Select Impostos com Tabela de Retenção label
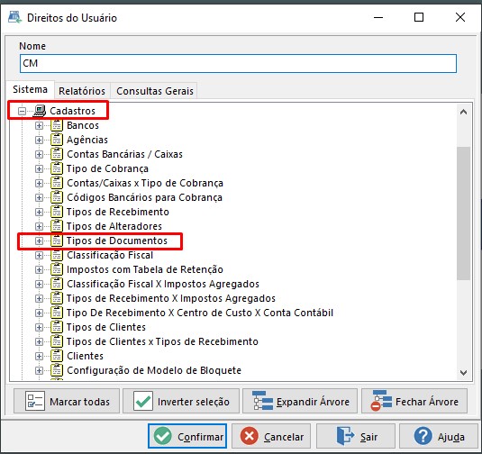The width and height of the screenshot is (482, 454). point(145,269)
